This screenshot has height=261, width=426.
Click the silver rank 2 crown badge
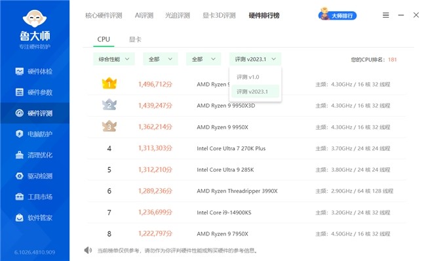coord(109,105)
